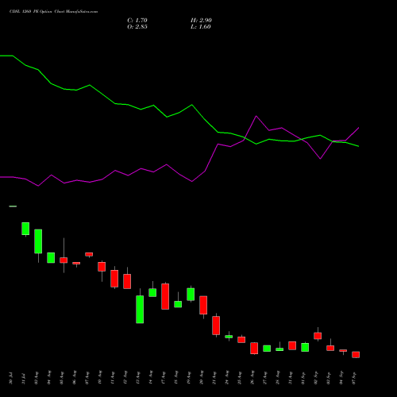Click the small green dash candle for 30 Jul
Screen dimensions: 397x397
coord(13,206)
